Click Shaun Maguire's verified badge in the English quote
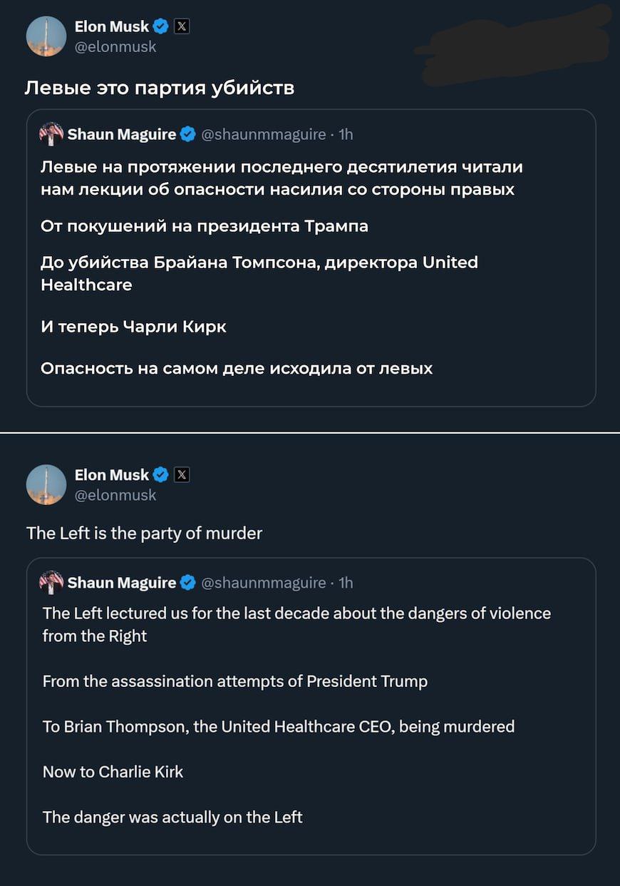 point(187,583)
